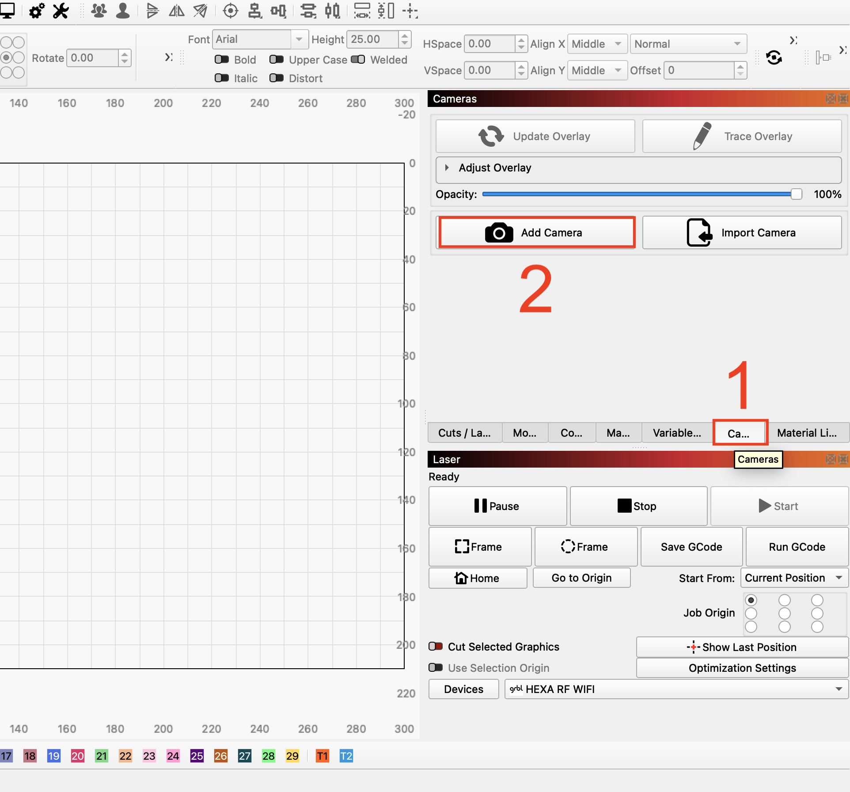Float the Laser panel with its undock icon
The image size is (850, 792).
(831, 459)
